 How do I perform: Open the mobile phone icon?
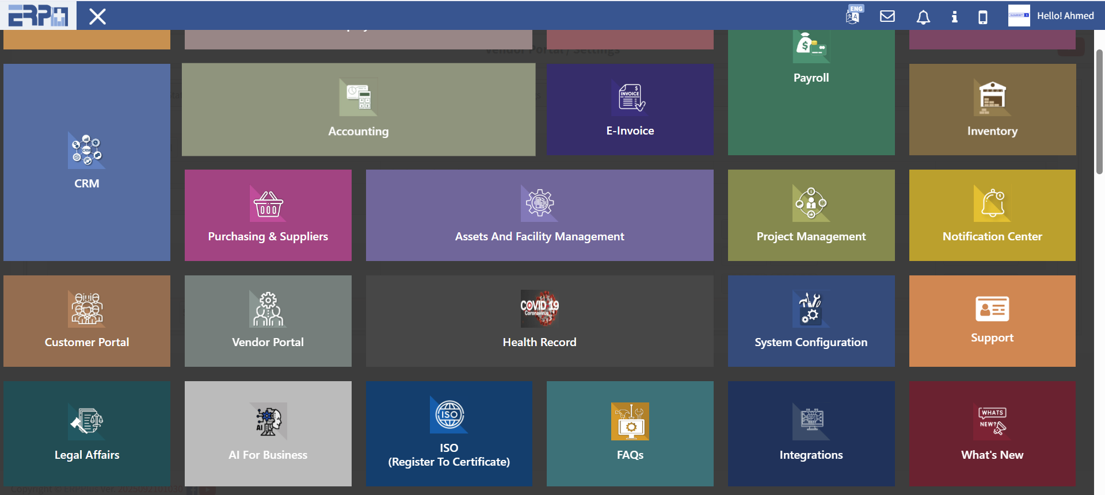pos(983,17)
